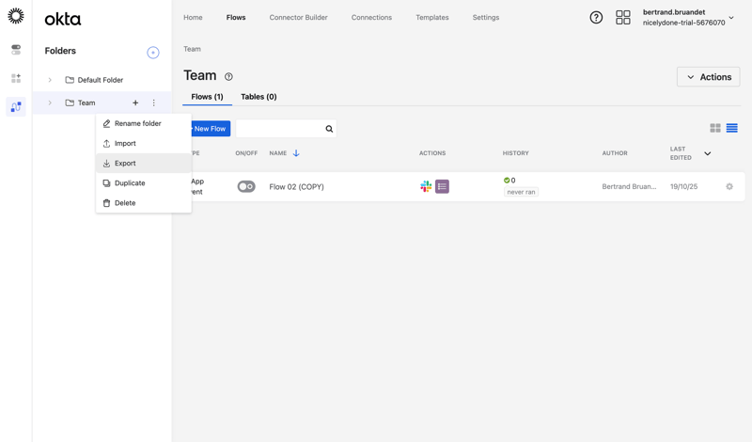
Task: Choose Rename folder from the context menu
Action: pyautogui.click(x=144, y=123)
